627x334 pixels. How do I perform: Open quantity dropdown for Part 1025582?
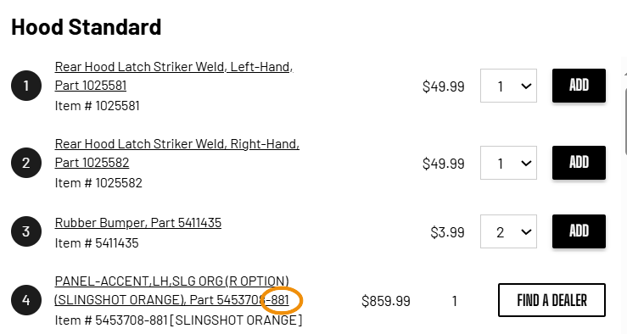508,163
